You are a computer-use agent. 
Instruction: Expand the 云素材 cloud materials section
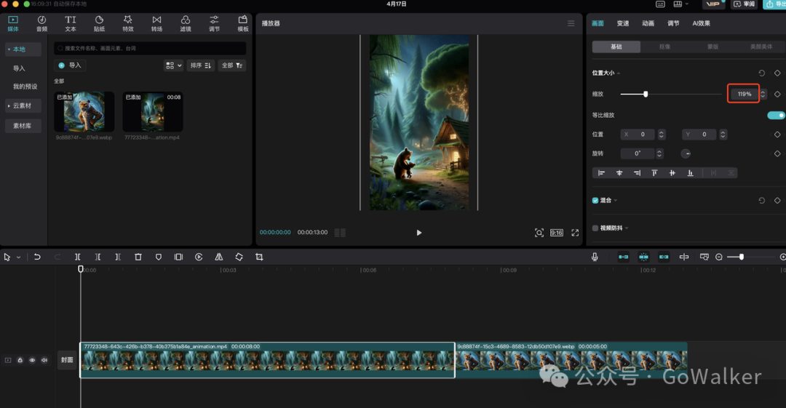23,106
